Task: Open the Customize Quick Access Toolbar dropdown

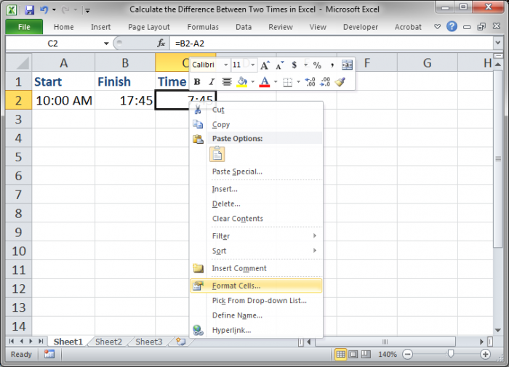Action: 87,11
